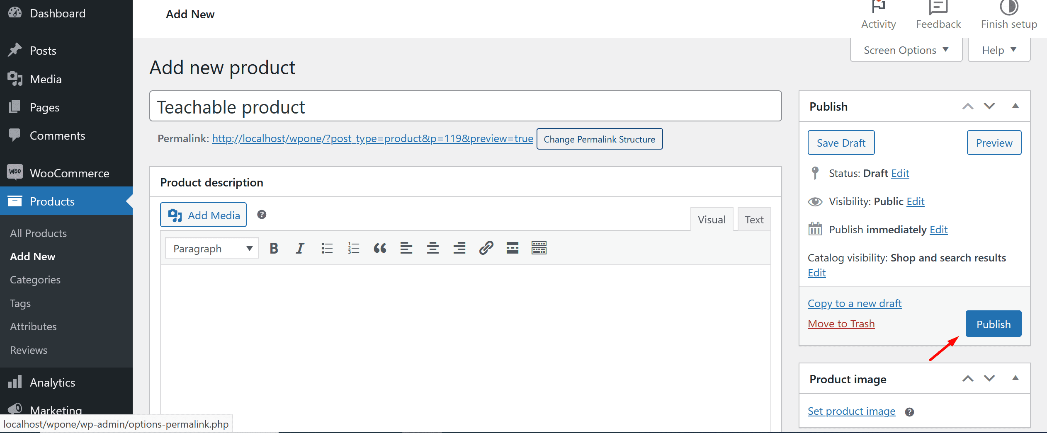Align text right in editor
The height and width of the screenshot is (433, 1047).
point(459,248)
